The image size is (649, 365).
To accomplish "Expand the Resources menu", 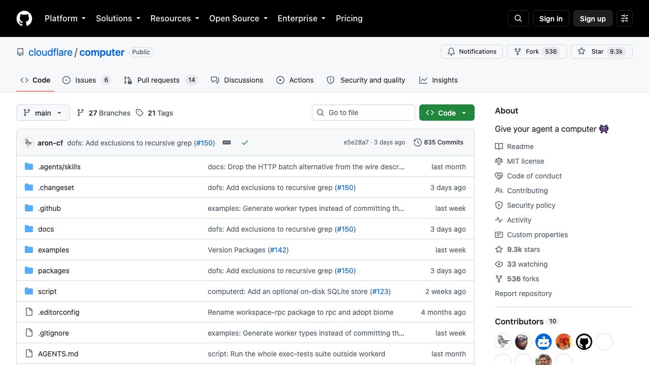I will click(x=174, y=18).
